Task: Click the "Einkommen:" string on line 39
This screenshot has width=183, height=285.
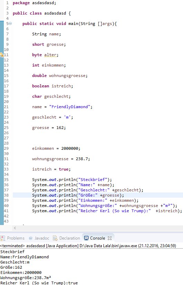Action: [93, 200]
